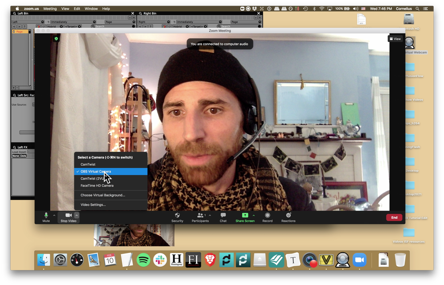Open the Vidvox ISF resources desktop folder
444x285 pixels.
408,235
